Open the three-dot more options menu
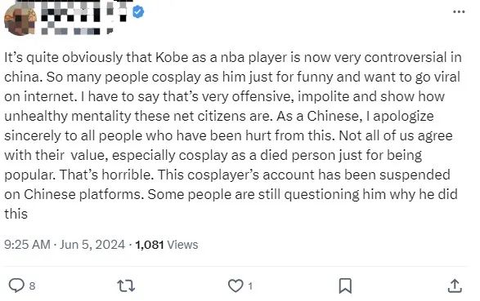 tap(459, 12)
